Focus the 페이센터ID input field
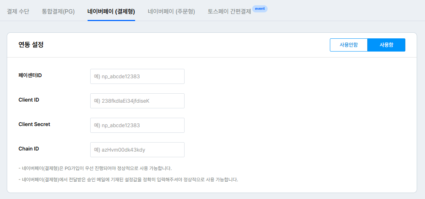The width and height of the screenshot is (425, 199). [x=137, y=76]
